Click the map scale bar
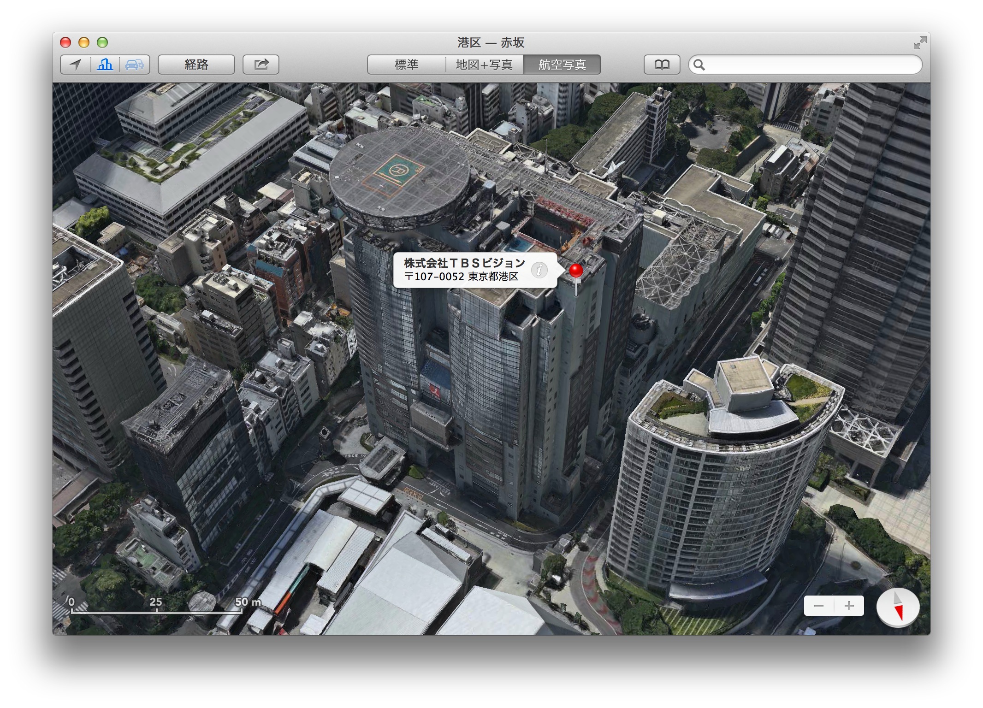 pos(157,612)
